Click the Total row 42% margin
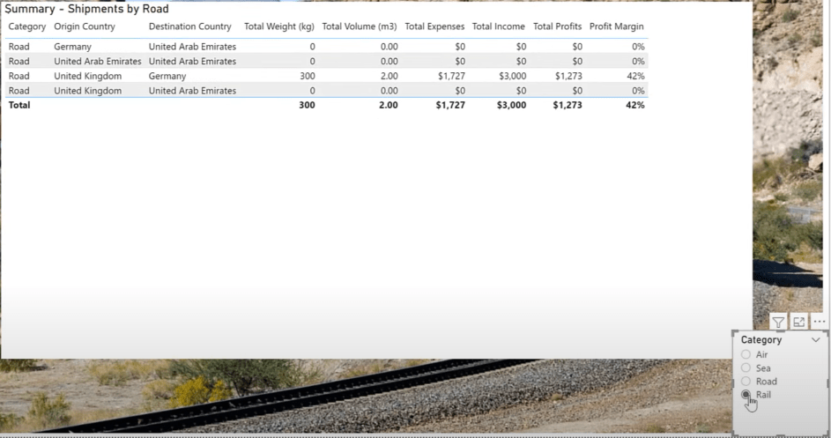Screen dimensions: 831x438 click(x=634, y=105)
